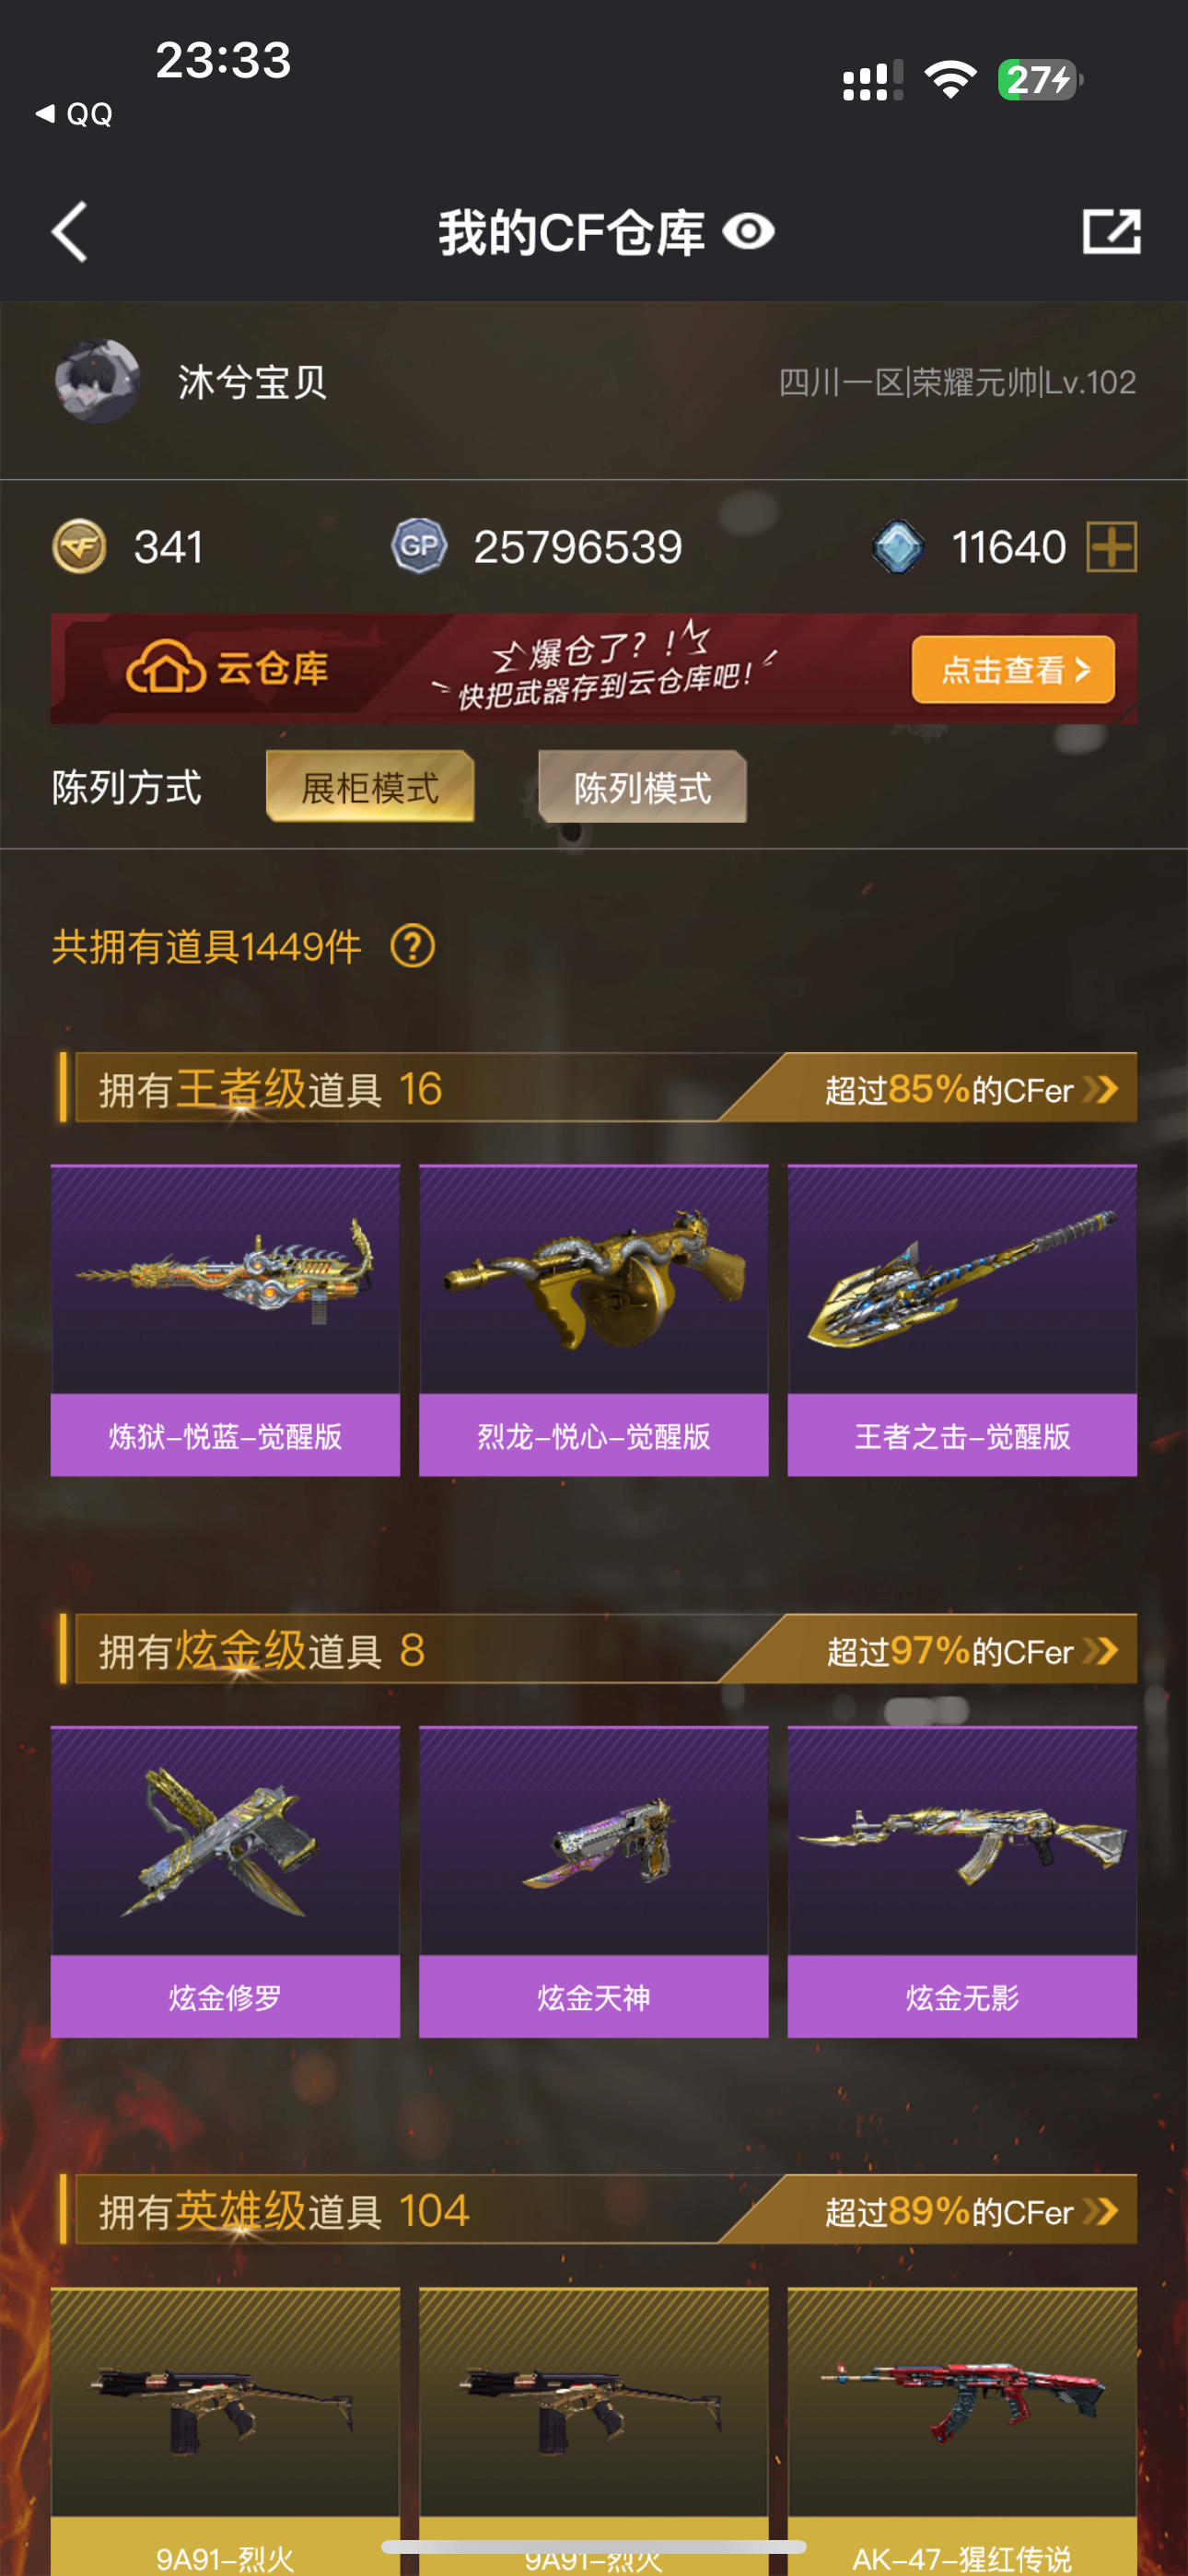
Task: Tap the back arrow icon
Action: tap(69, 232)
